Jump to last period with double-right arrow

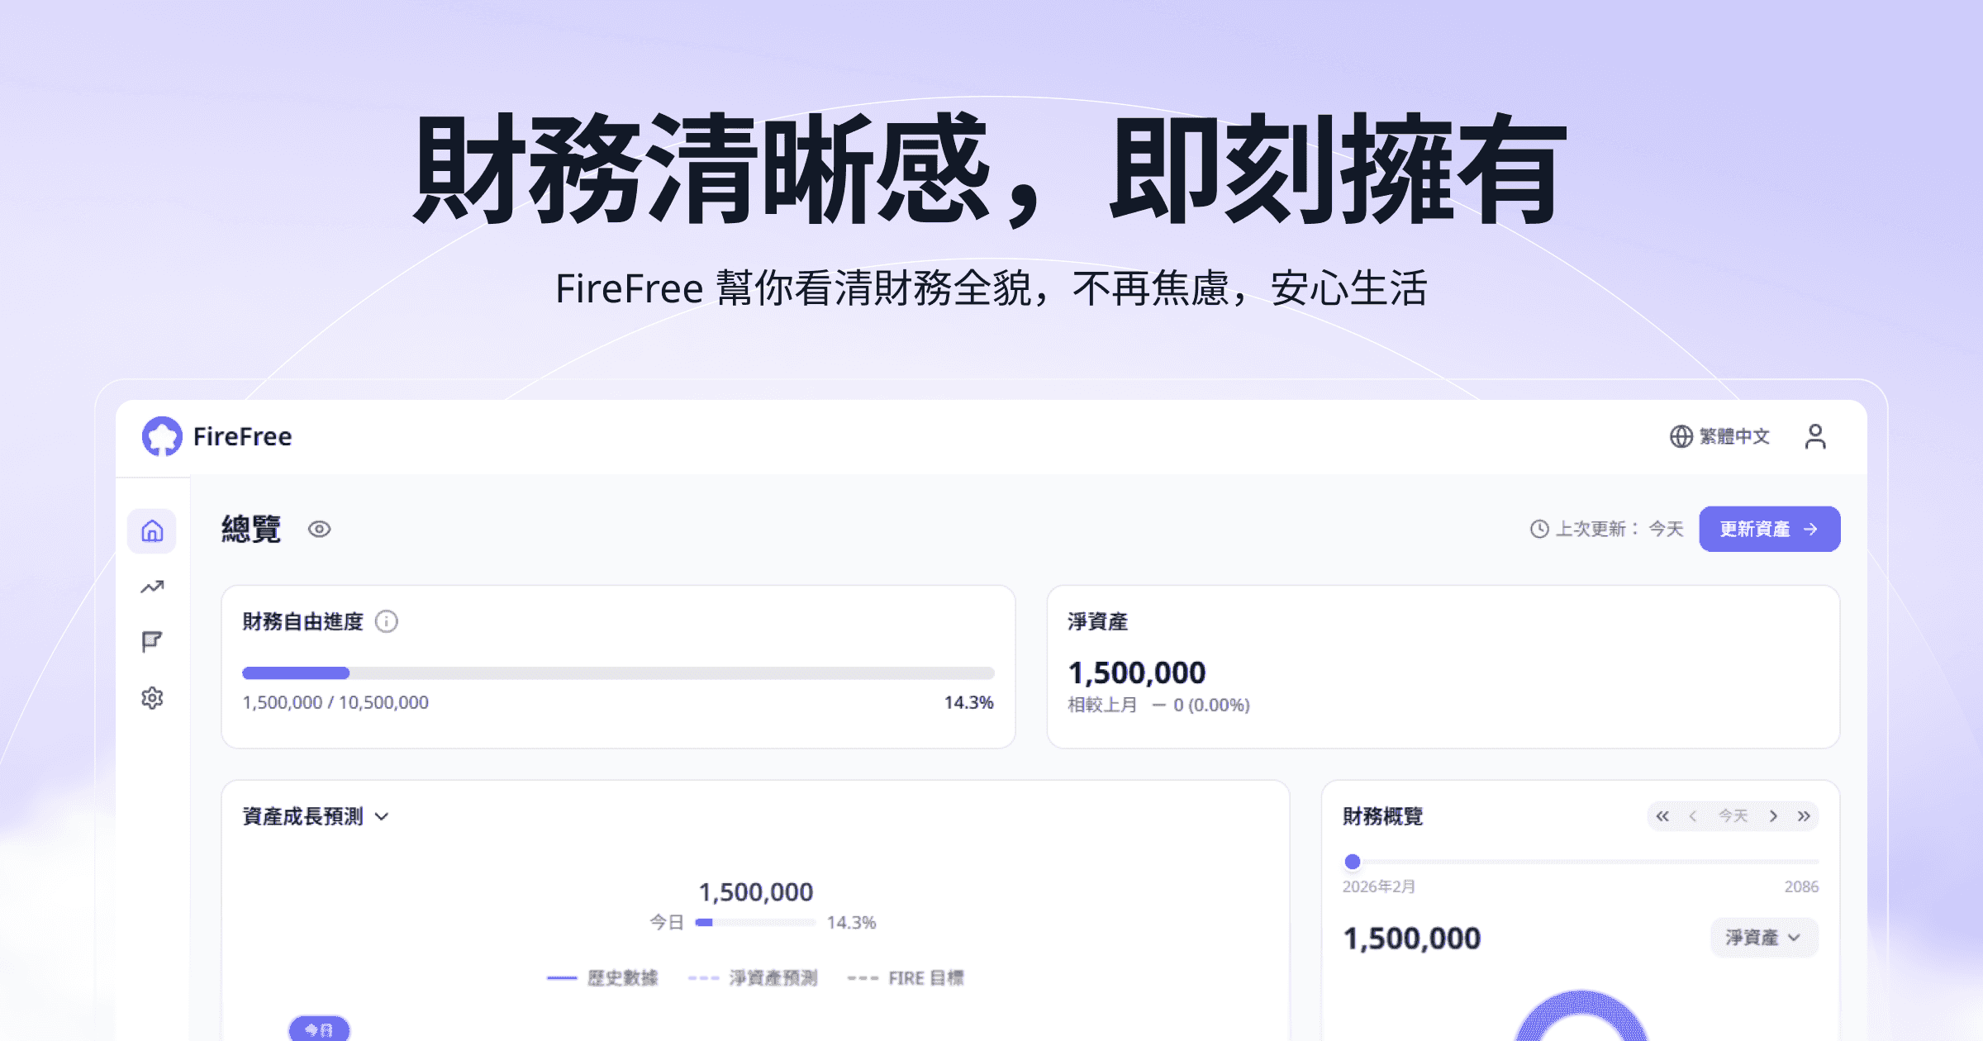[1804, 816]
